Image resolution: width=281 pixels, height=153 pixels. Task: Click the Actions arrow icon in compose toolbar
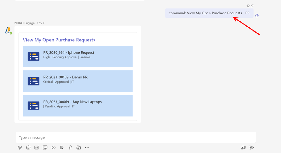coord(54,147)
